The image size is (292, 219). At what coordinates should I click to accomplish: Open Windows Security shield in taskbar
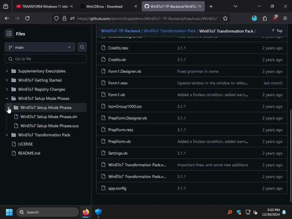pos(98,212)
